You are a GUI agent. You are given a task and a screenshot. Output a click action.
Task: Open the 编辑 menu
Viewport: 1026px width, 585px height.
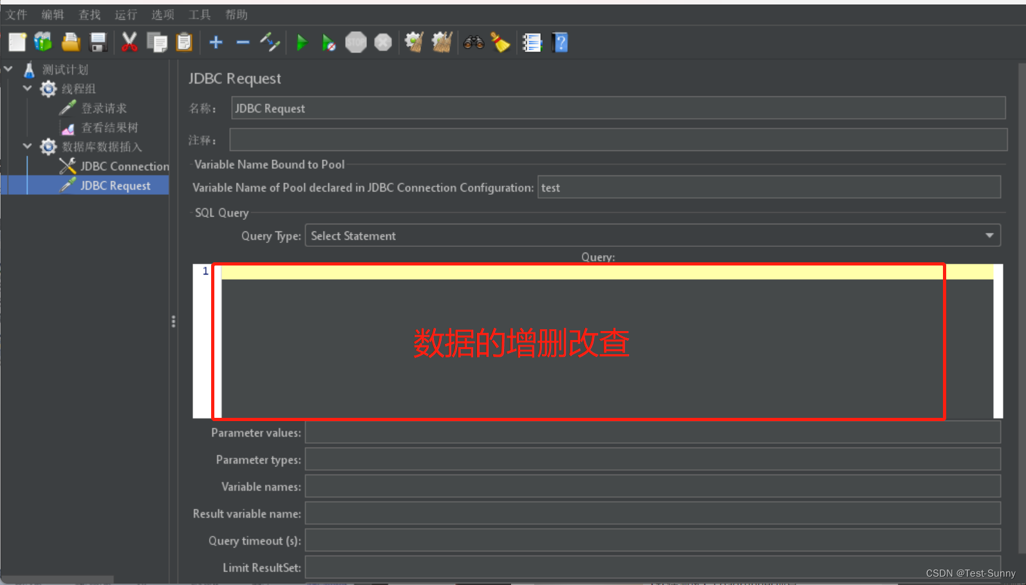[x=53, y=15]
